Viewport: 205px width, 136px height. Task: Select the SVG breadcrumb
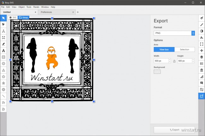point(13,18)
